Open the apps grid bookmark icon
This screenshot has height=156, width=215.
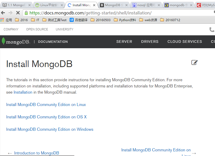point(2,20)
